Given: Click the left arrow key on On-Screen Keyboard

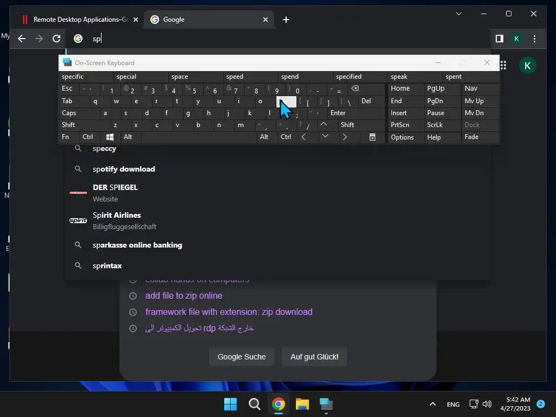Looking at the screenshot, I should tap(304, 137).
